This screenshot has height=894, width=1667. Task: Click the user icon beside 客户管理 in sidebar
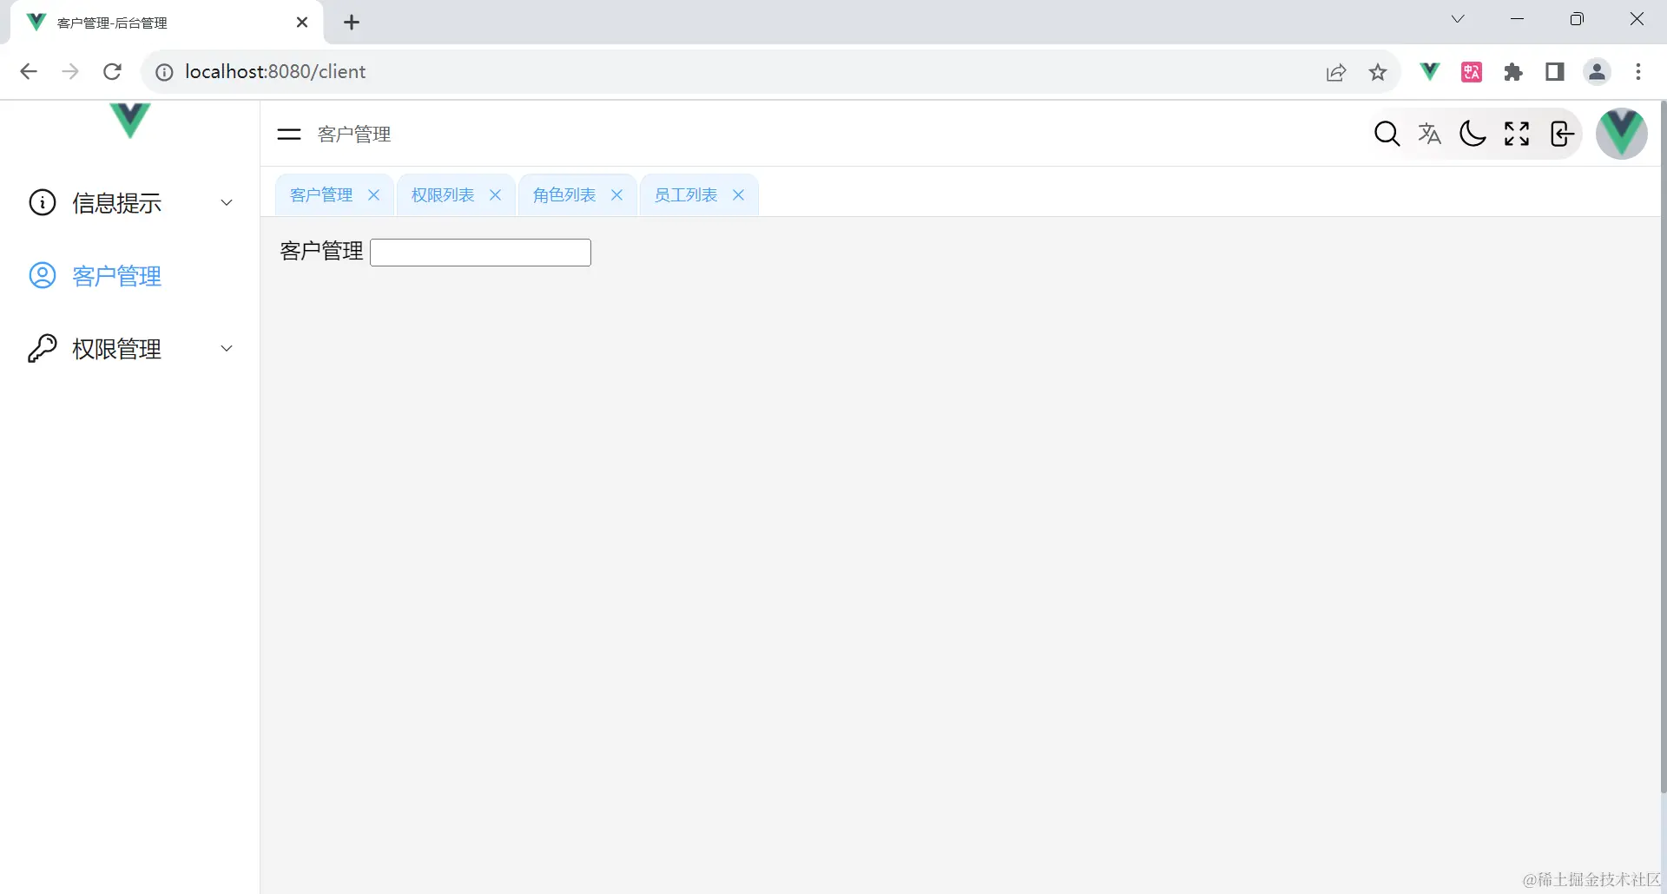click(43, 275)
